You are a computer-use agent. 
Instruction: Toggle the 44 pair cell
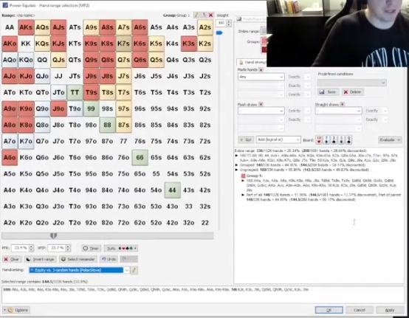click(x=172, y=190)
